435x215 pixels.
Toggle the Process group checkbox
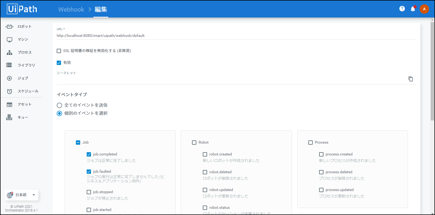[x=311, y=143]
